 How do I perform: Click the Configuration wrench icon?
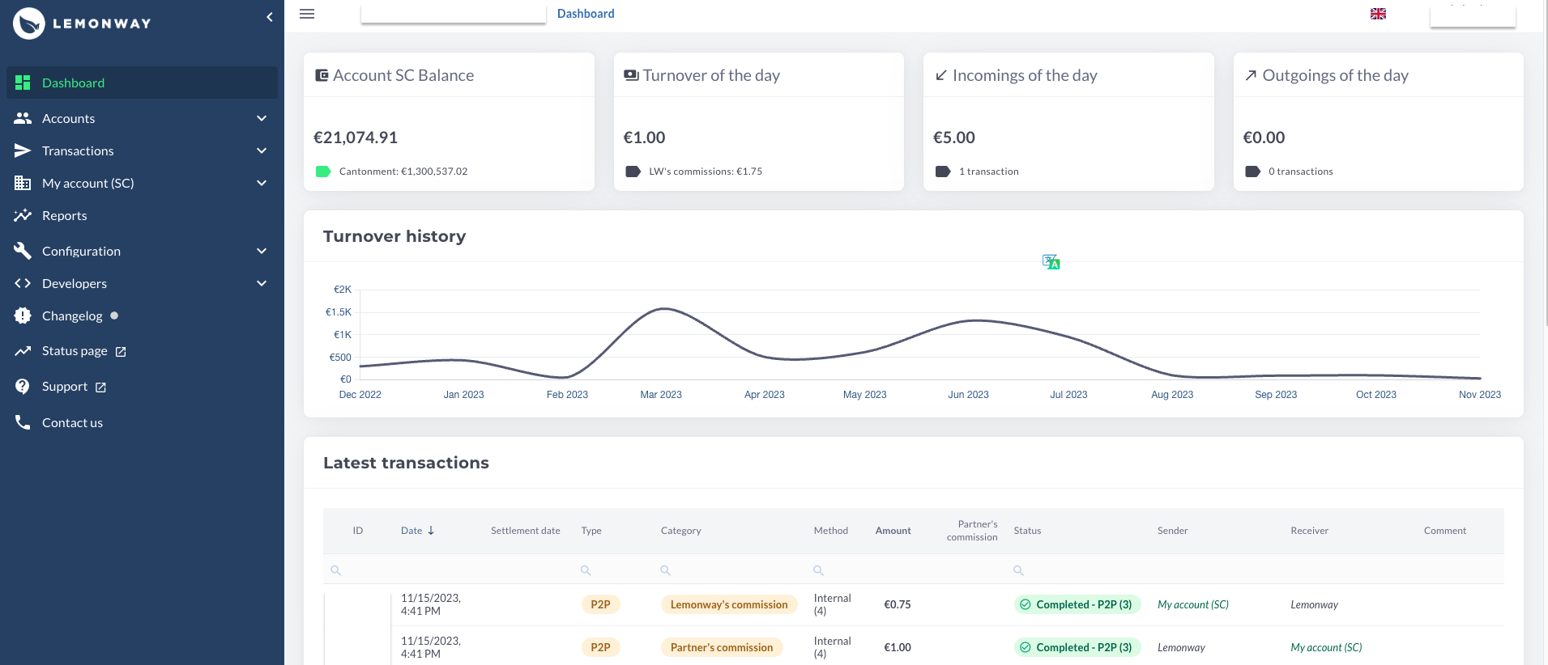(23, 251)
